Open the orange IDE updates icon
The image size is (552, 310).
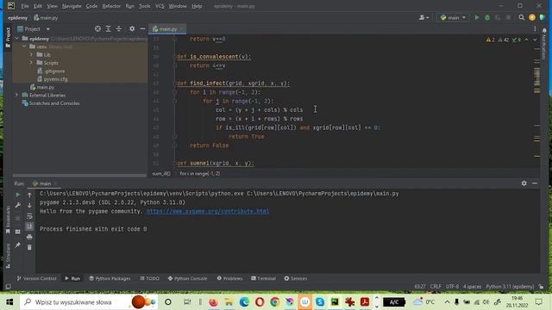coord(532,17)
